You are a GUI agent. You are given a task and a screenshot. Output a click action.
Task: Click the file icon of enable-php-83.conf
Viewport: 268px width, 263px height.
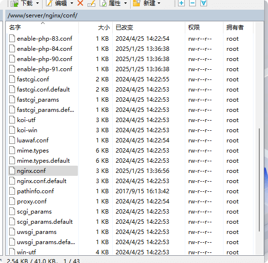pos(12,38)
